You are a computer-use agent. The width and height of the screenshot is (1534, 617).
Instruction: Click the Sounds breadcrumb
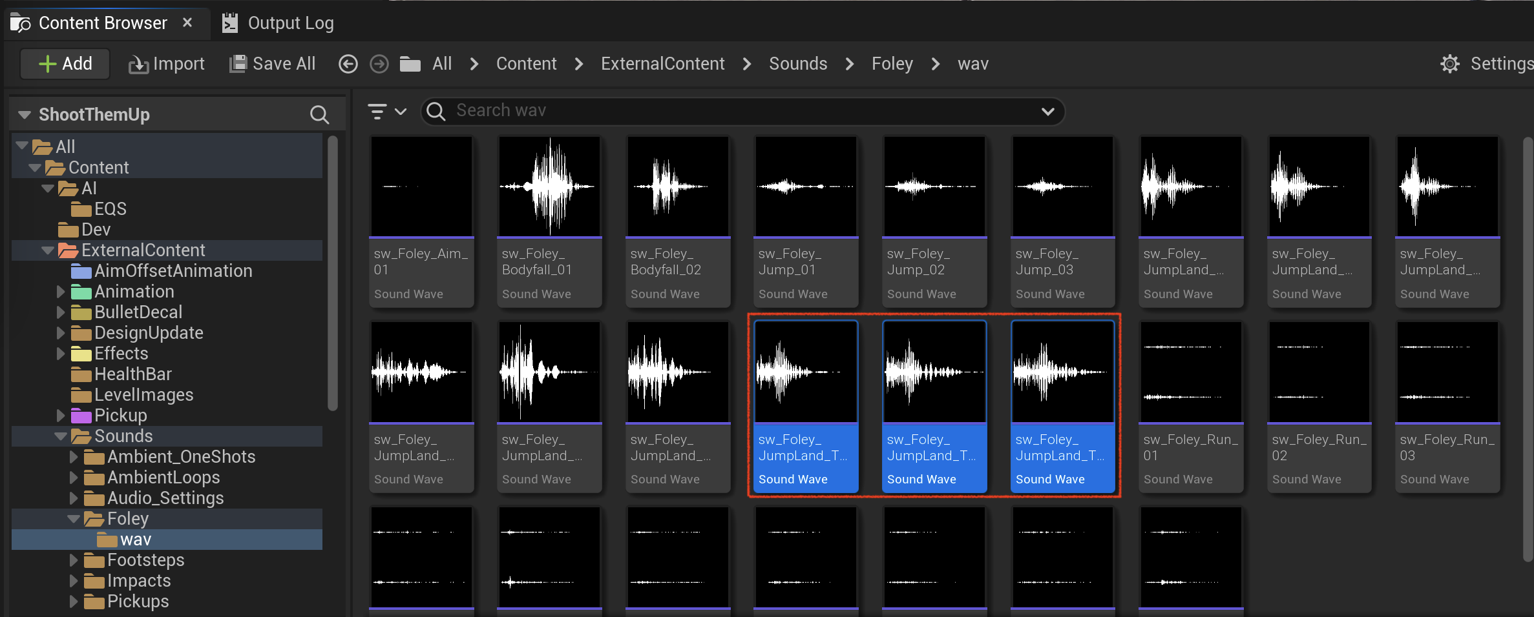(x=798, y=64)
